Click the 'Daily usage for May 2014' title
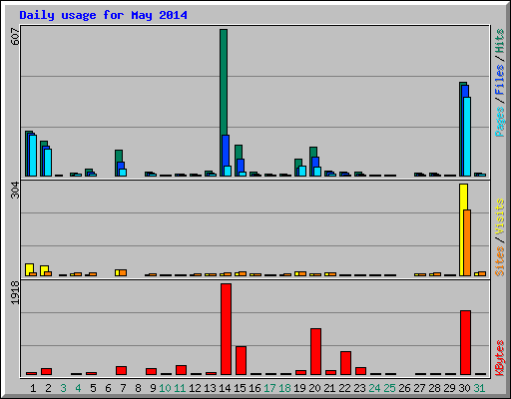 (103, 15)
